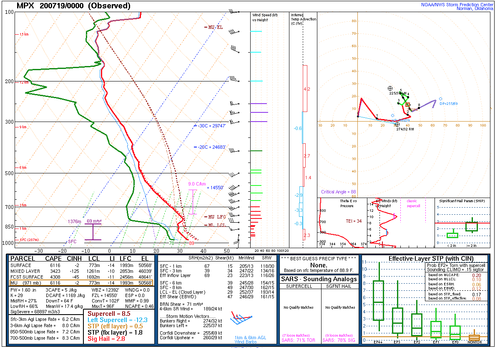Click the red "9 km" height marker label
The width and height of the screenshot is (495, 348).
pos(23,127)
